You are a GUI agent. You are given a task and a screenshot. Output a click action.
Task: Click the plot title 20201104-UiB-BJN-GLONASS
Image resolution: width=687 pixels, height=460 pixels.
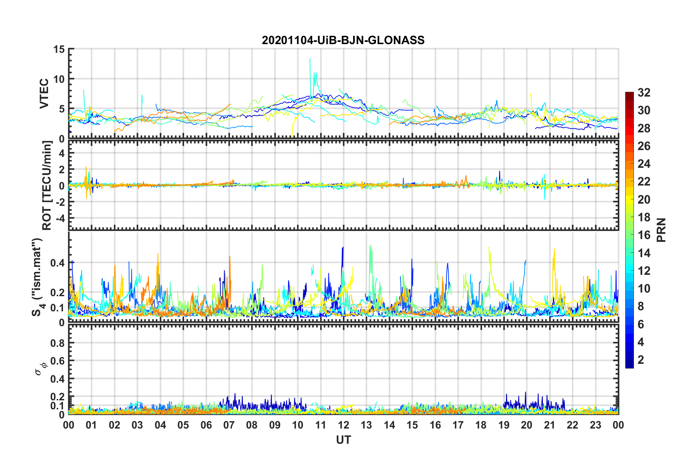coord(343,40)
